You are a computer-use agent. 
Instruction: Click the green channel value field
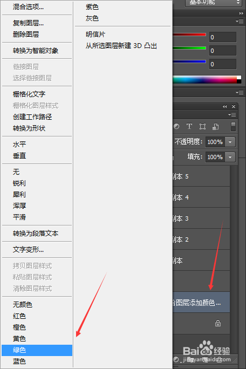pos(223,51)
